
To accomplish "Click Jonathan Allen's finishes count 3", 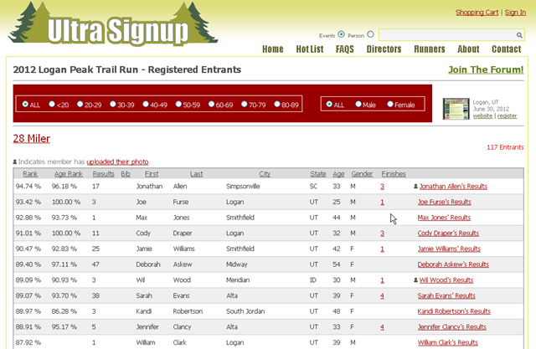I will click(382, 187).
